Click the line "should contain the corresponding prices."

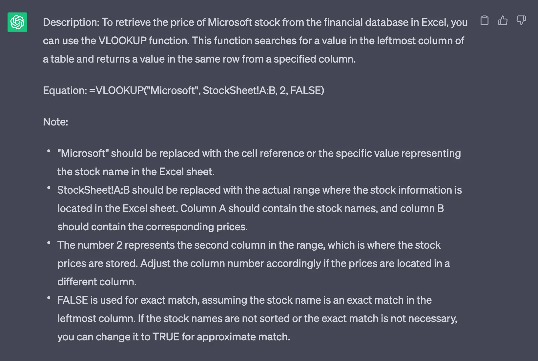point(152,227)
